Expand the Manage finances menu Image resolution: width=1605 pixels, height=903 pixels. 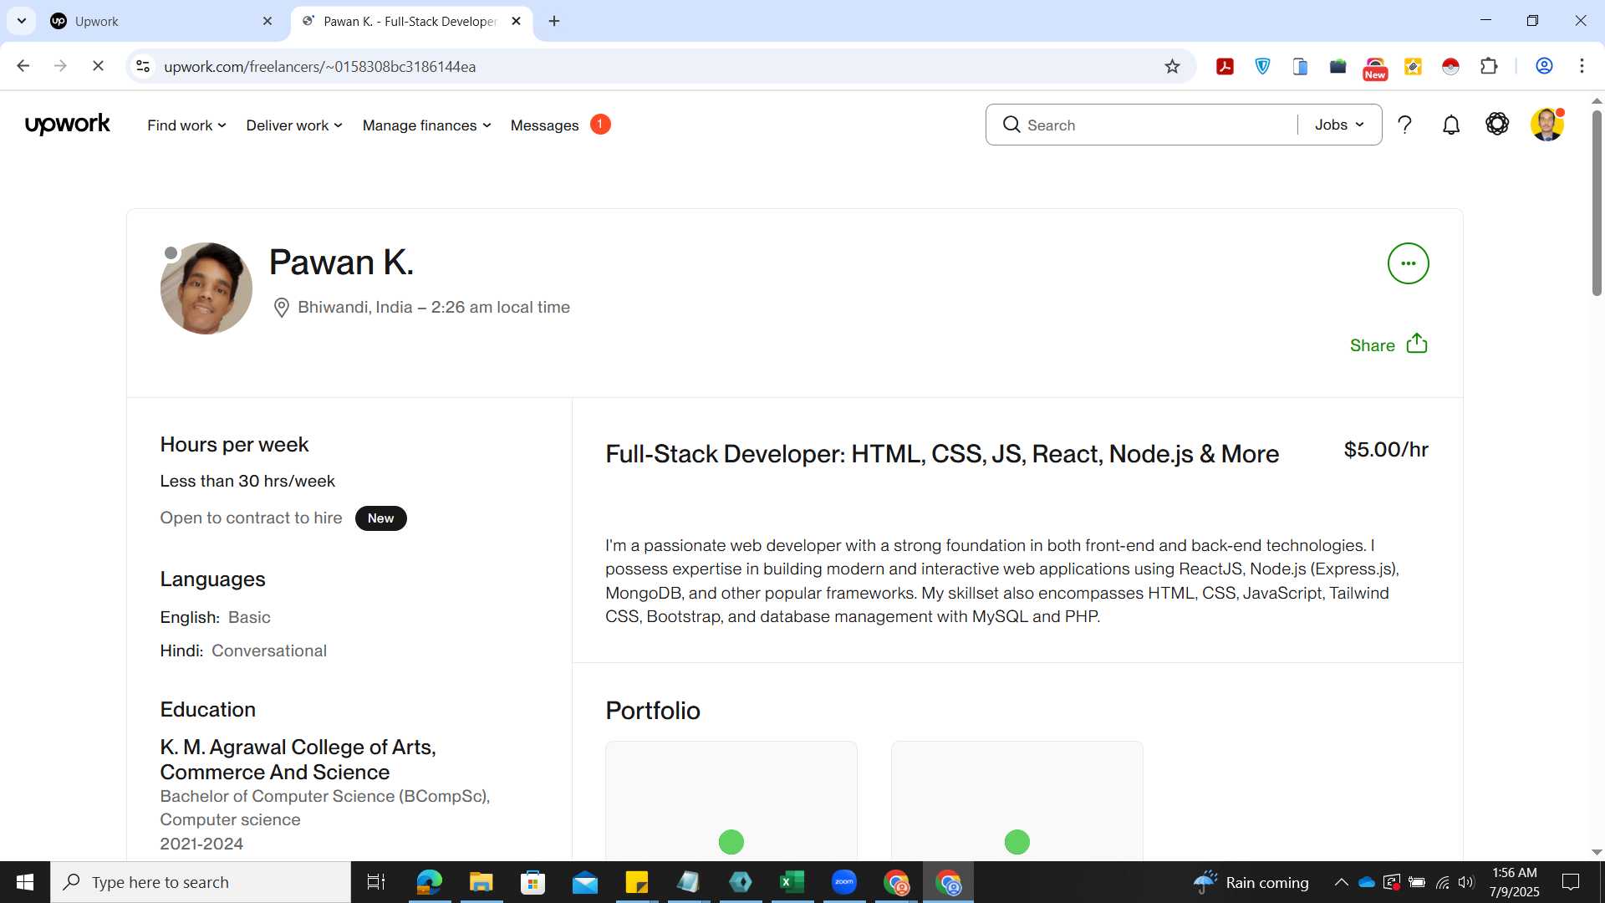[426, 125]
